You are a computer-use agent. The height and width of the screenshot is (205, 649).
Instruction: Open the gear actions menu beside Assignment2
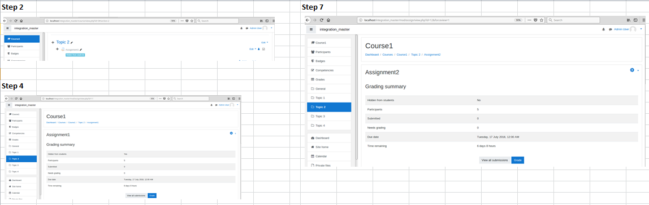click(634, 70)
